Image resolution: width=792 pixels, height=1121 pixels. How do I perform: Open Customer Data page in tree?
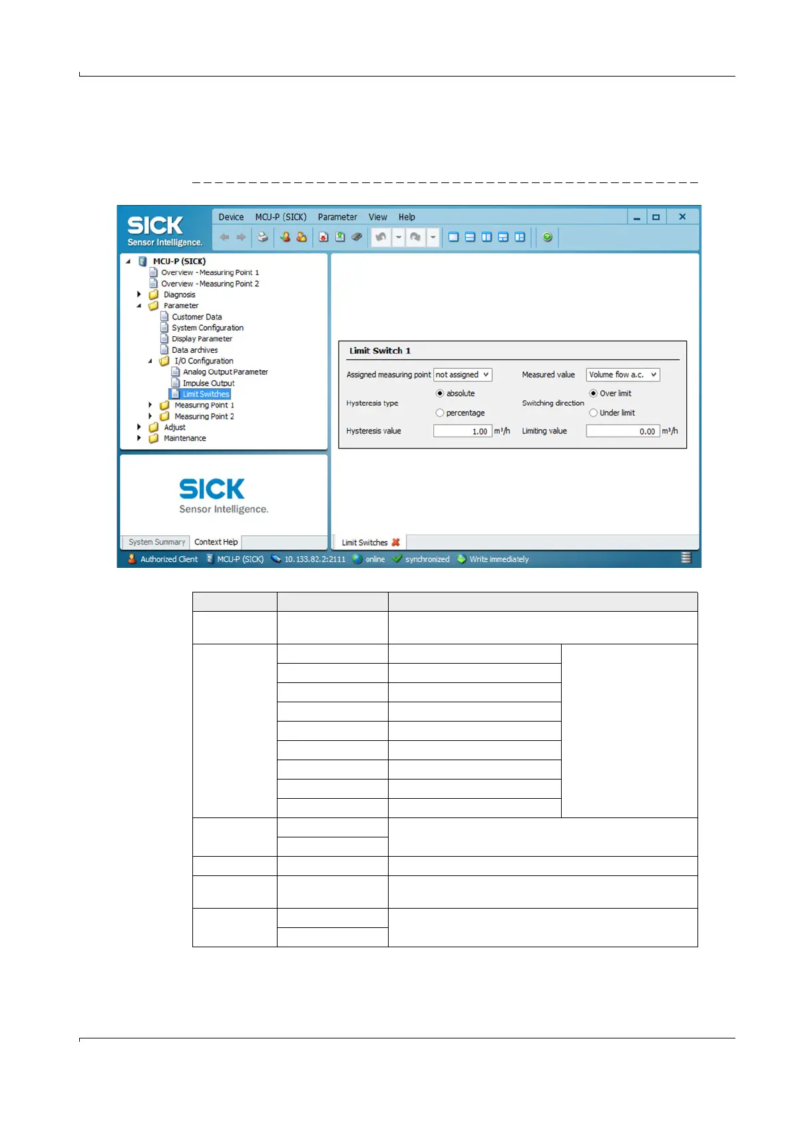[x=196, y=317]
